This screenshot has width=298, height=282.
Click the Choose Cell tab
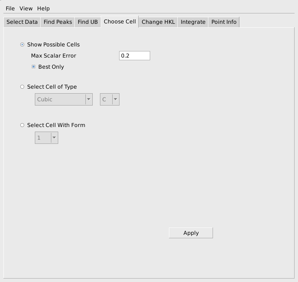(120, 21)
